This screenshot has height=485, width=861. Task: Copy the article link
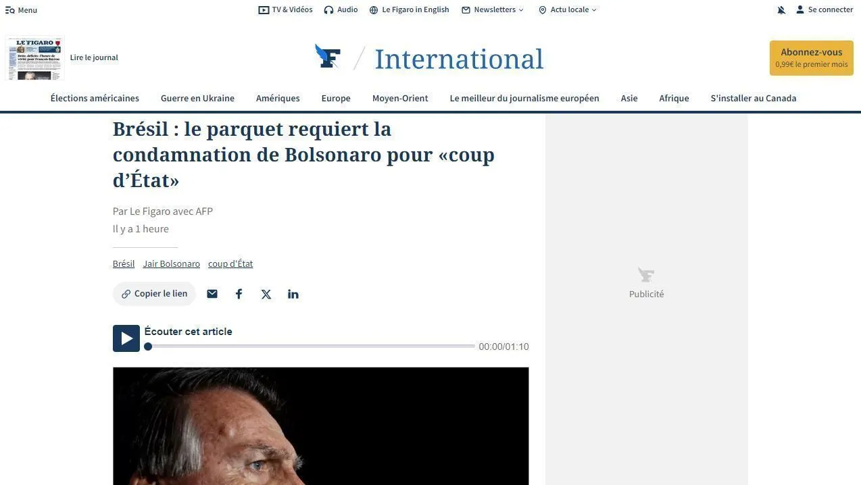[x=154, y=294]
